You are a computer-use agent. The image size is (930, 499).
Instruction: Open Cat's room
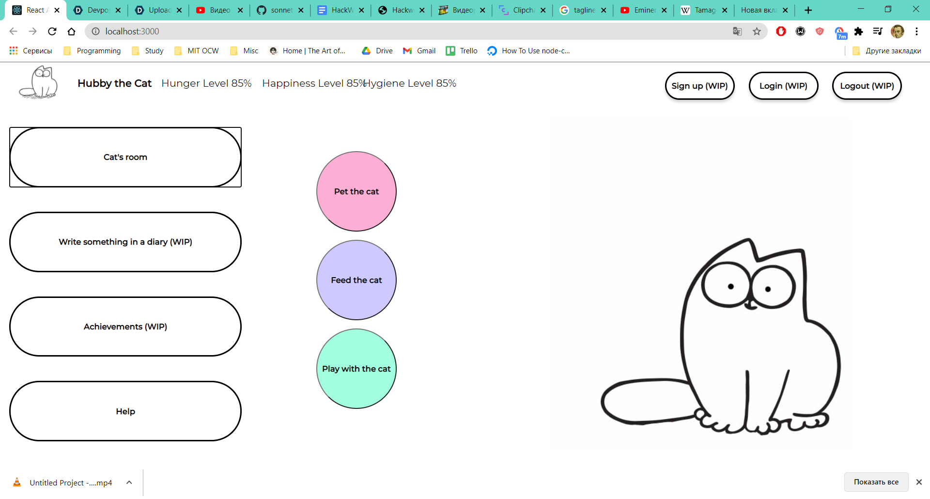pos(125,157)
